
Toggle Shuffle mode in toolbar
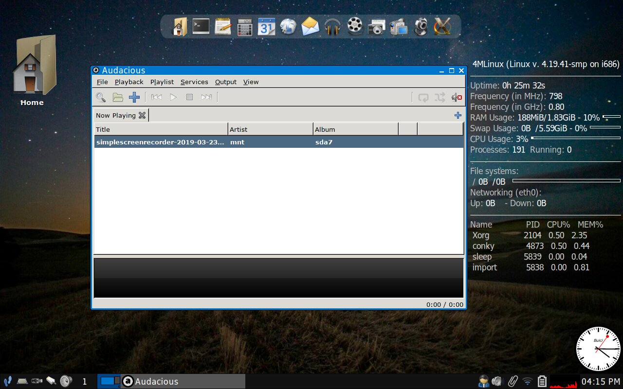pyautogui.click(x=440, y=97)
